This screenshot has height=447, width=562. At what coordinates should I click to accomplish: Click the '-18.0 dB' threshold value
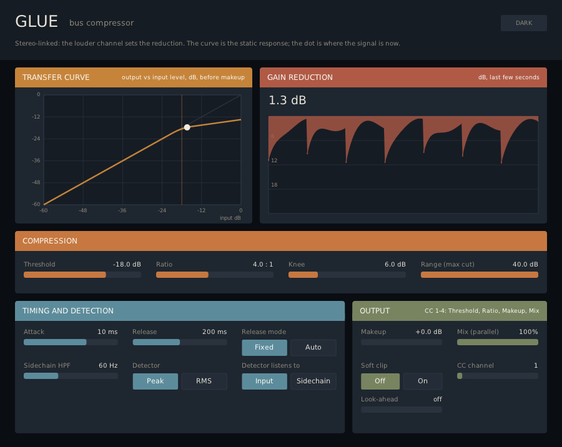[127, 264]
